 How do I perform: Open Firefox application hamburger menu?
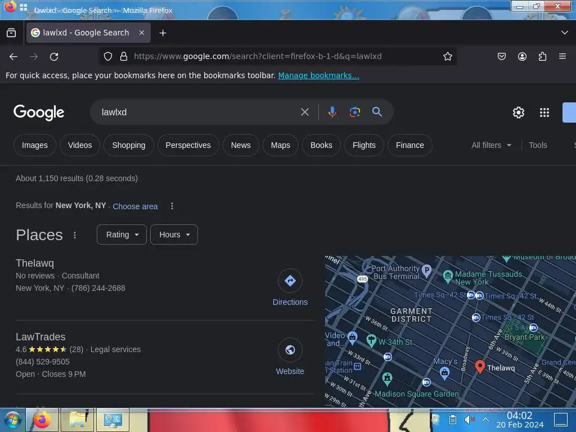pos(562,56)
